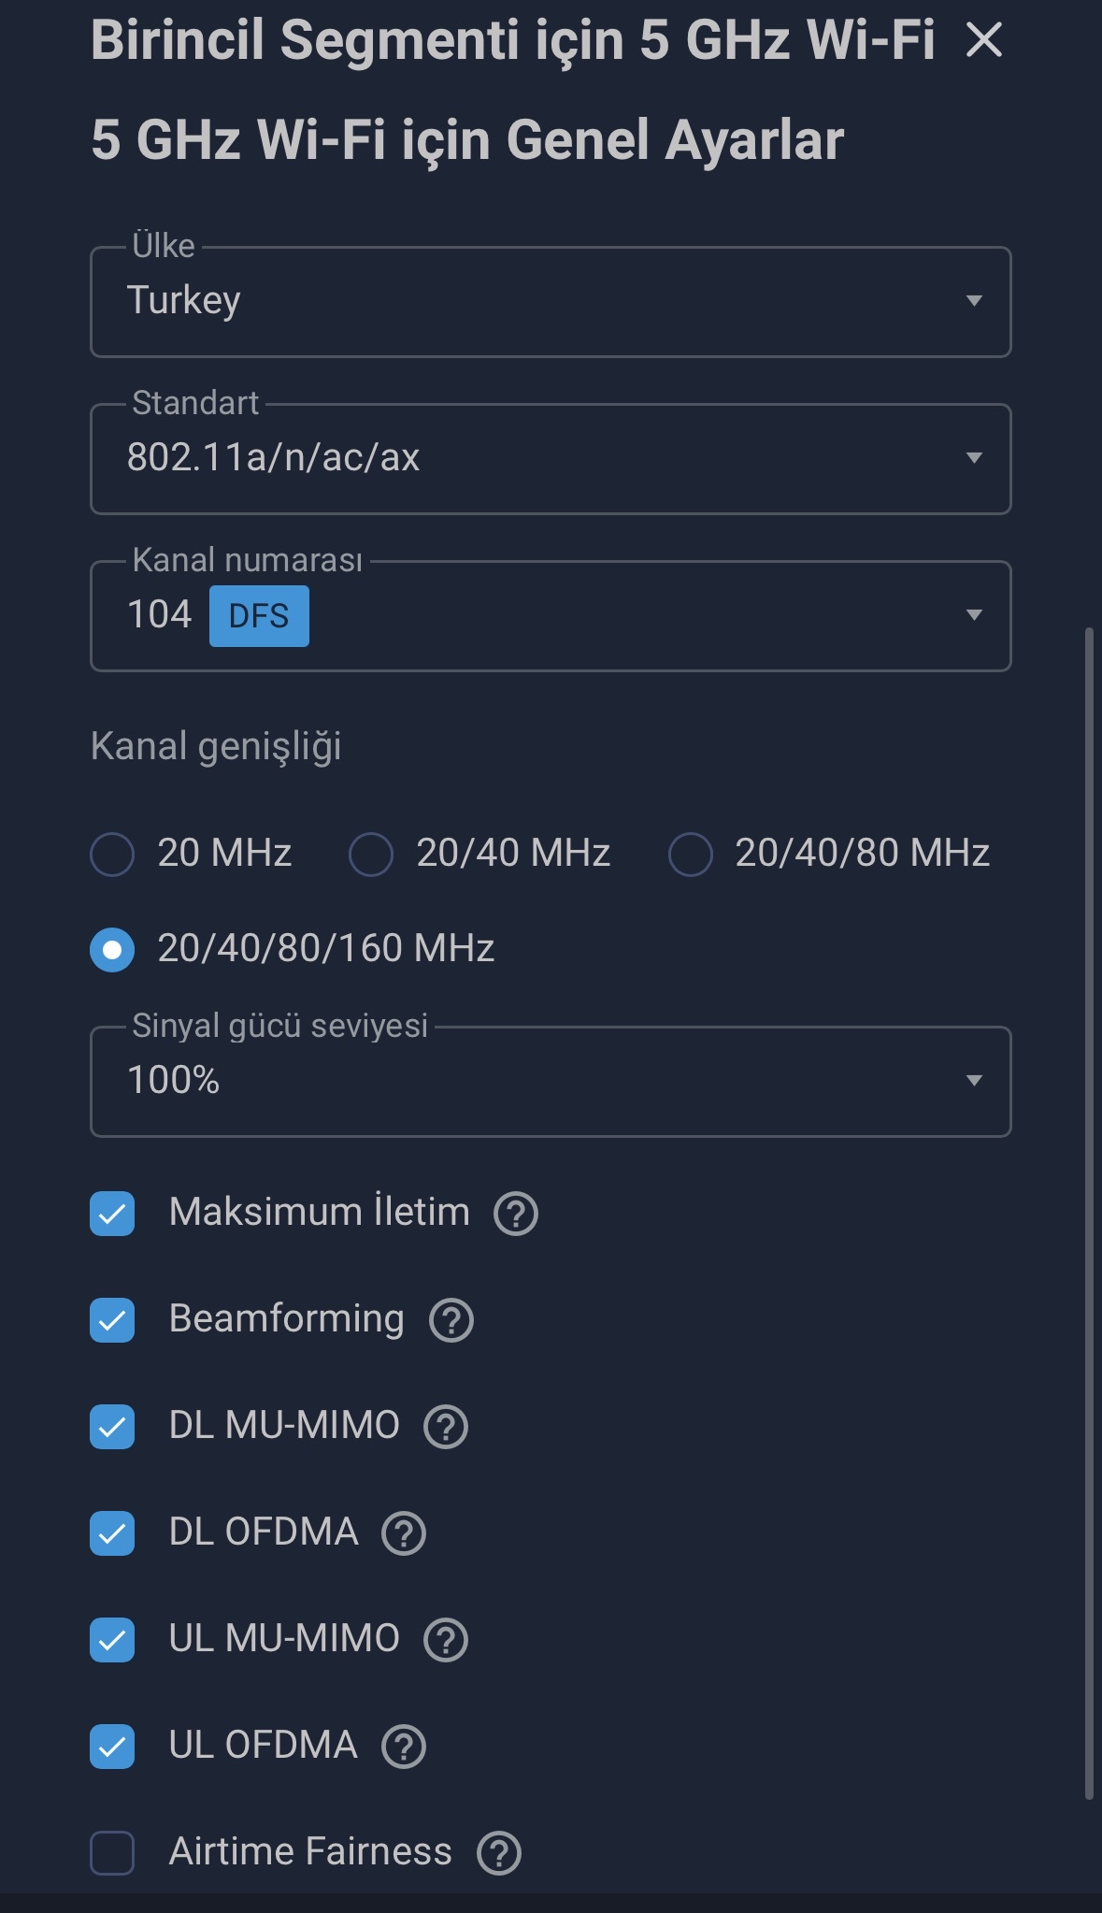Viewport: 1102px width, 1913px height.
Task: Open the Kanal numarası dropdown
Action: [x=551, y=615]
